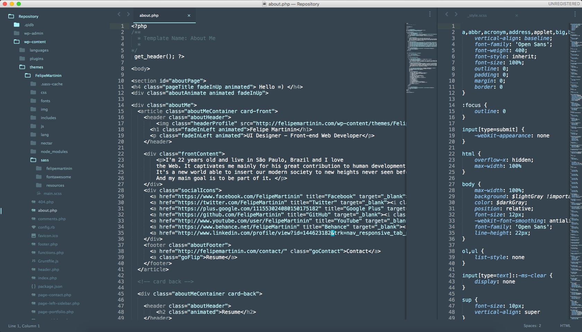
Task: Open footer.php from the sidebar
Action: point(48,244)
